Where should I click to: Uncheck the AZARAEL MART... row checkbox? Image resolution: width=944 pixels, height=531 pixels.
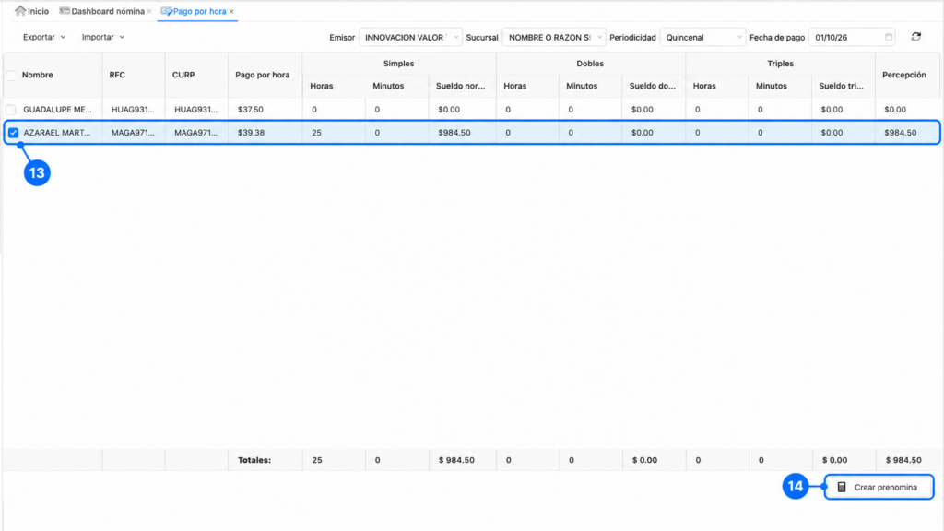point(13,133)
